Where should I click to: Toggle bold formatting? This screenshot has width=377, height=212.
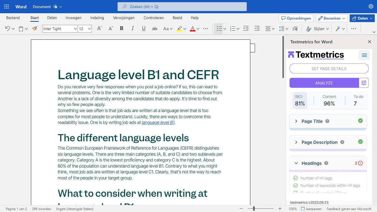[x=121, y=28]
